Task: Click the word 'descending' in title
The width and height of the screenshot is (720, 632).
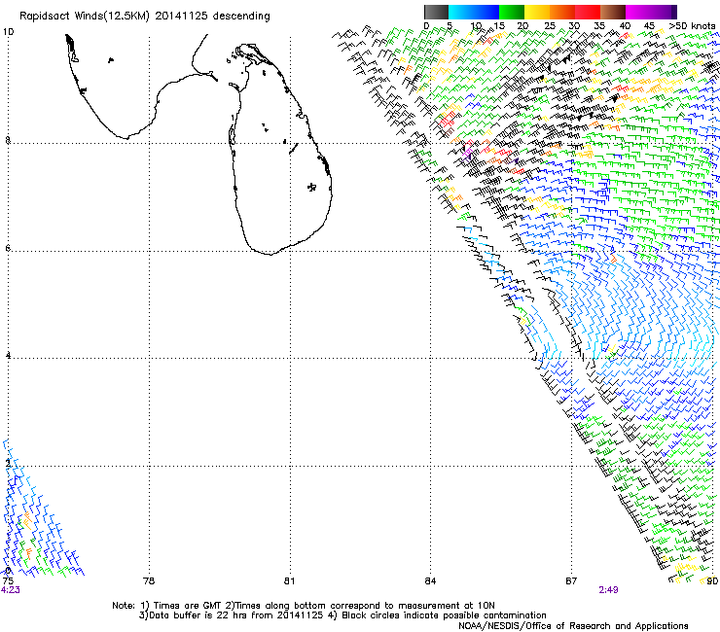Action: (241, 17)
